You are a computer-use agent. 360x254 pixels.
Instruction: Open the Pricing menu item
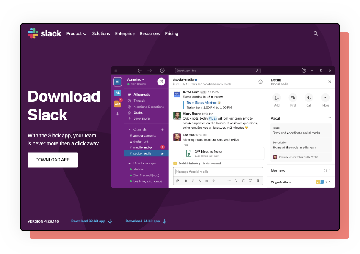coord(172,33)
